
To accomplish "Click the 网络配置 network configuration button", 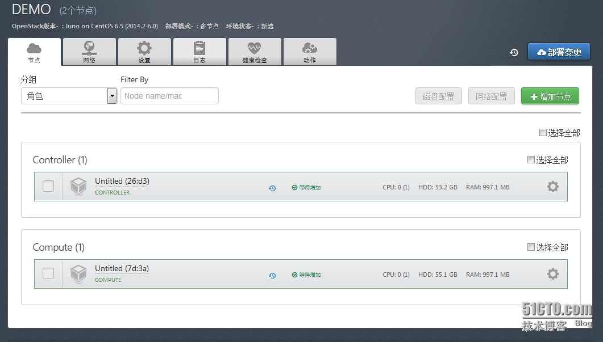I will click(492, 96).
